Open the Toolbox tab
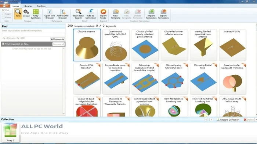 coord(41,6)
